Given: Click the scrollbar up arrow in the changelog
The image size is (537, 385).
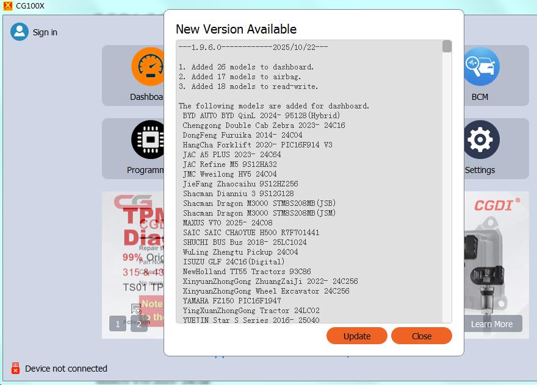Looking at the screenshot, I should pos(447,40).
